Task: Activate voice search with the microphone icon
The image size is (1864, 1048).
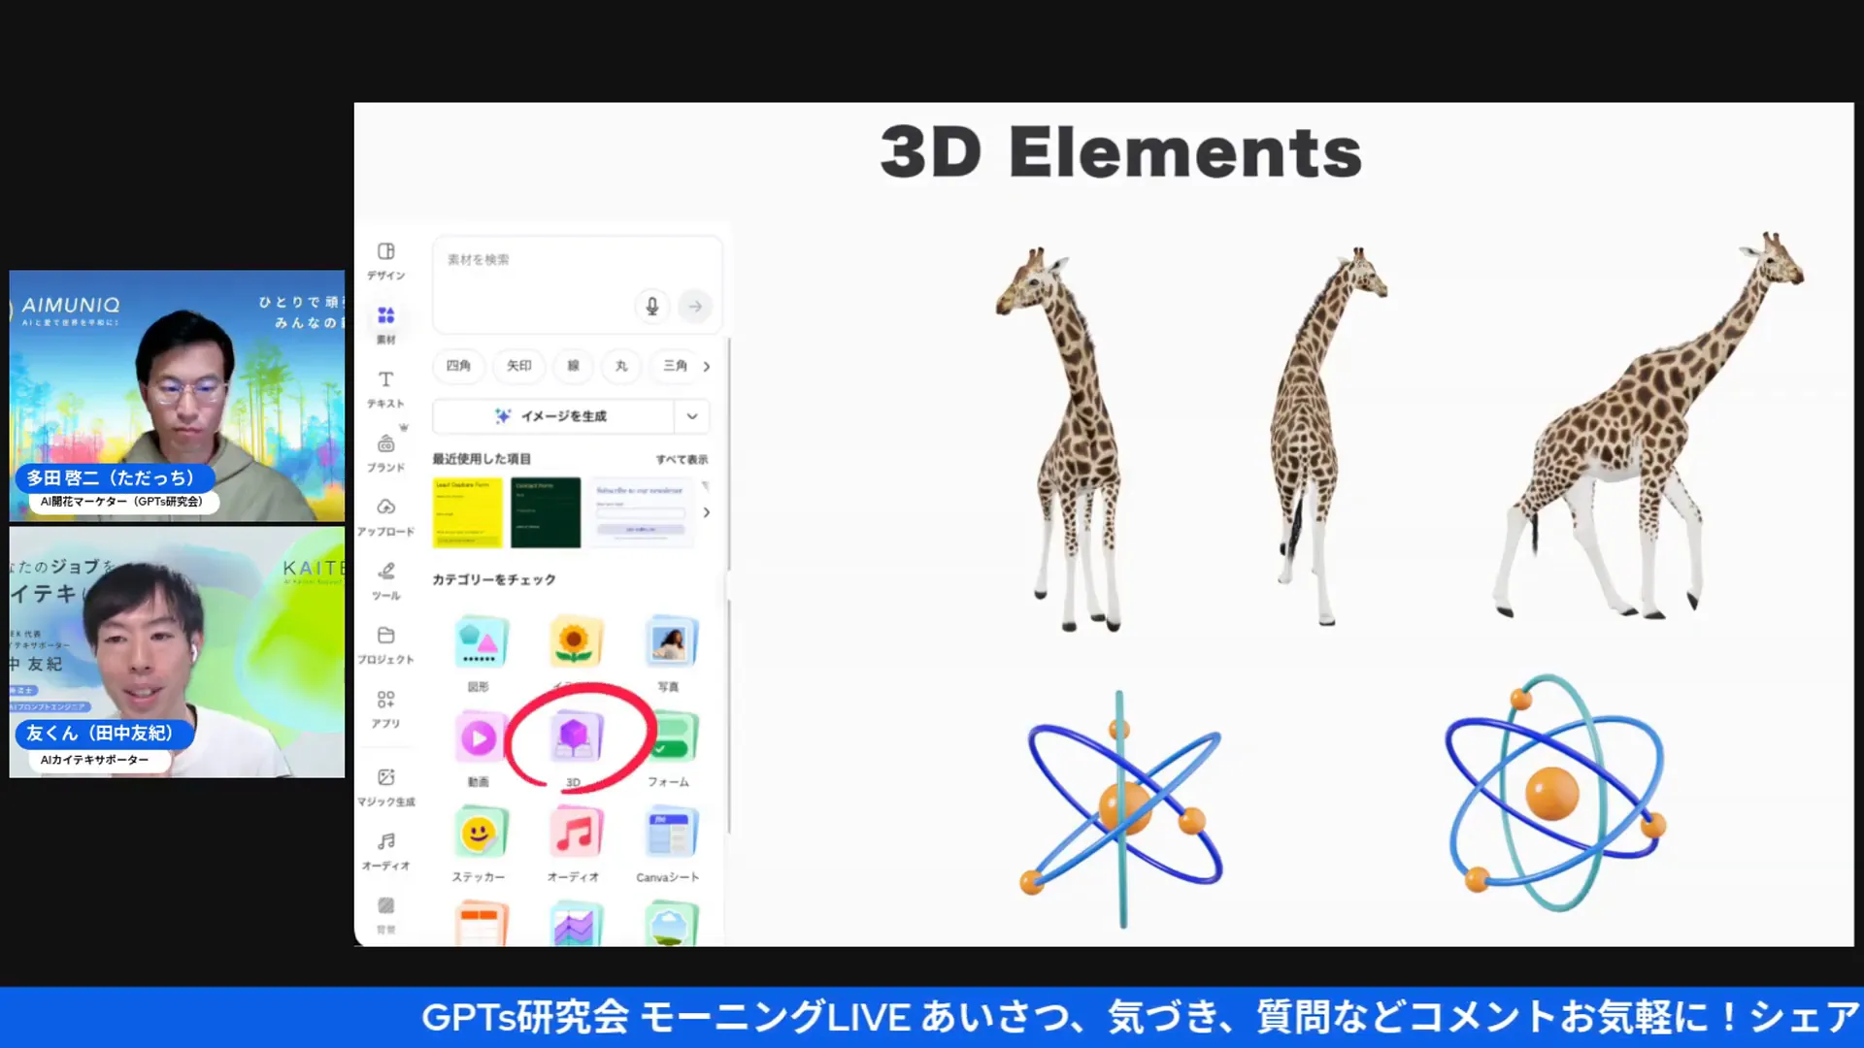Action: pos(650,307)
